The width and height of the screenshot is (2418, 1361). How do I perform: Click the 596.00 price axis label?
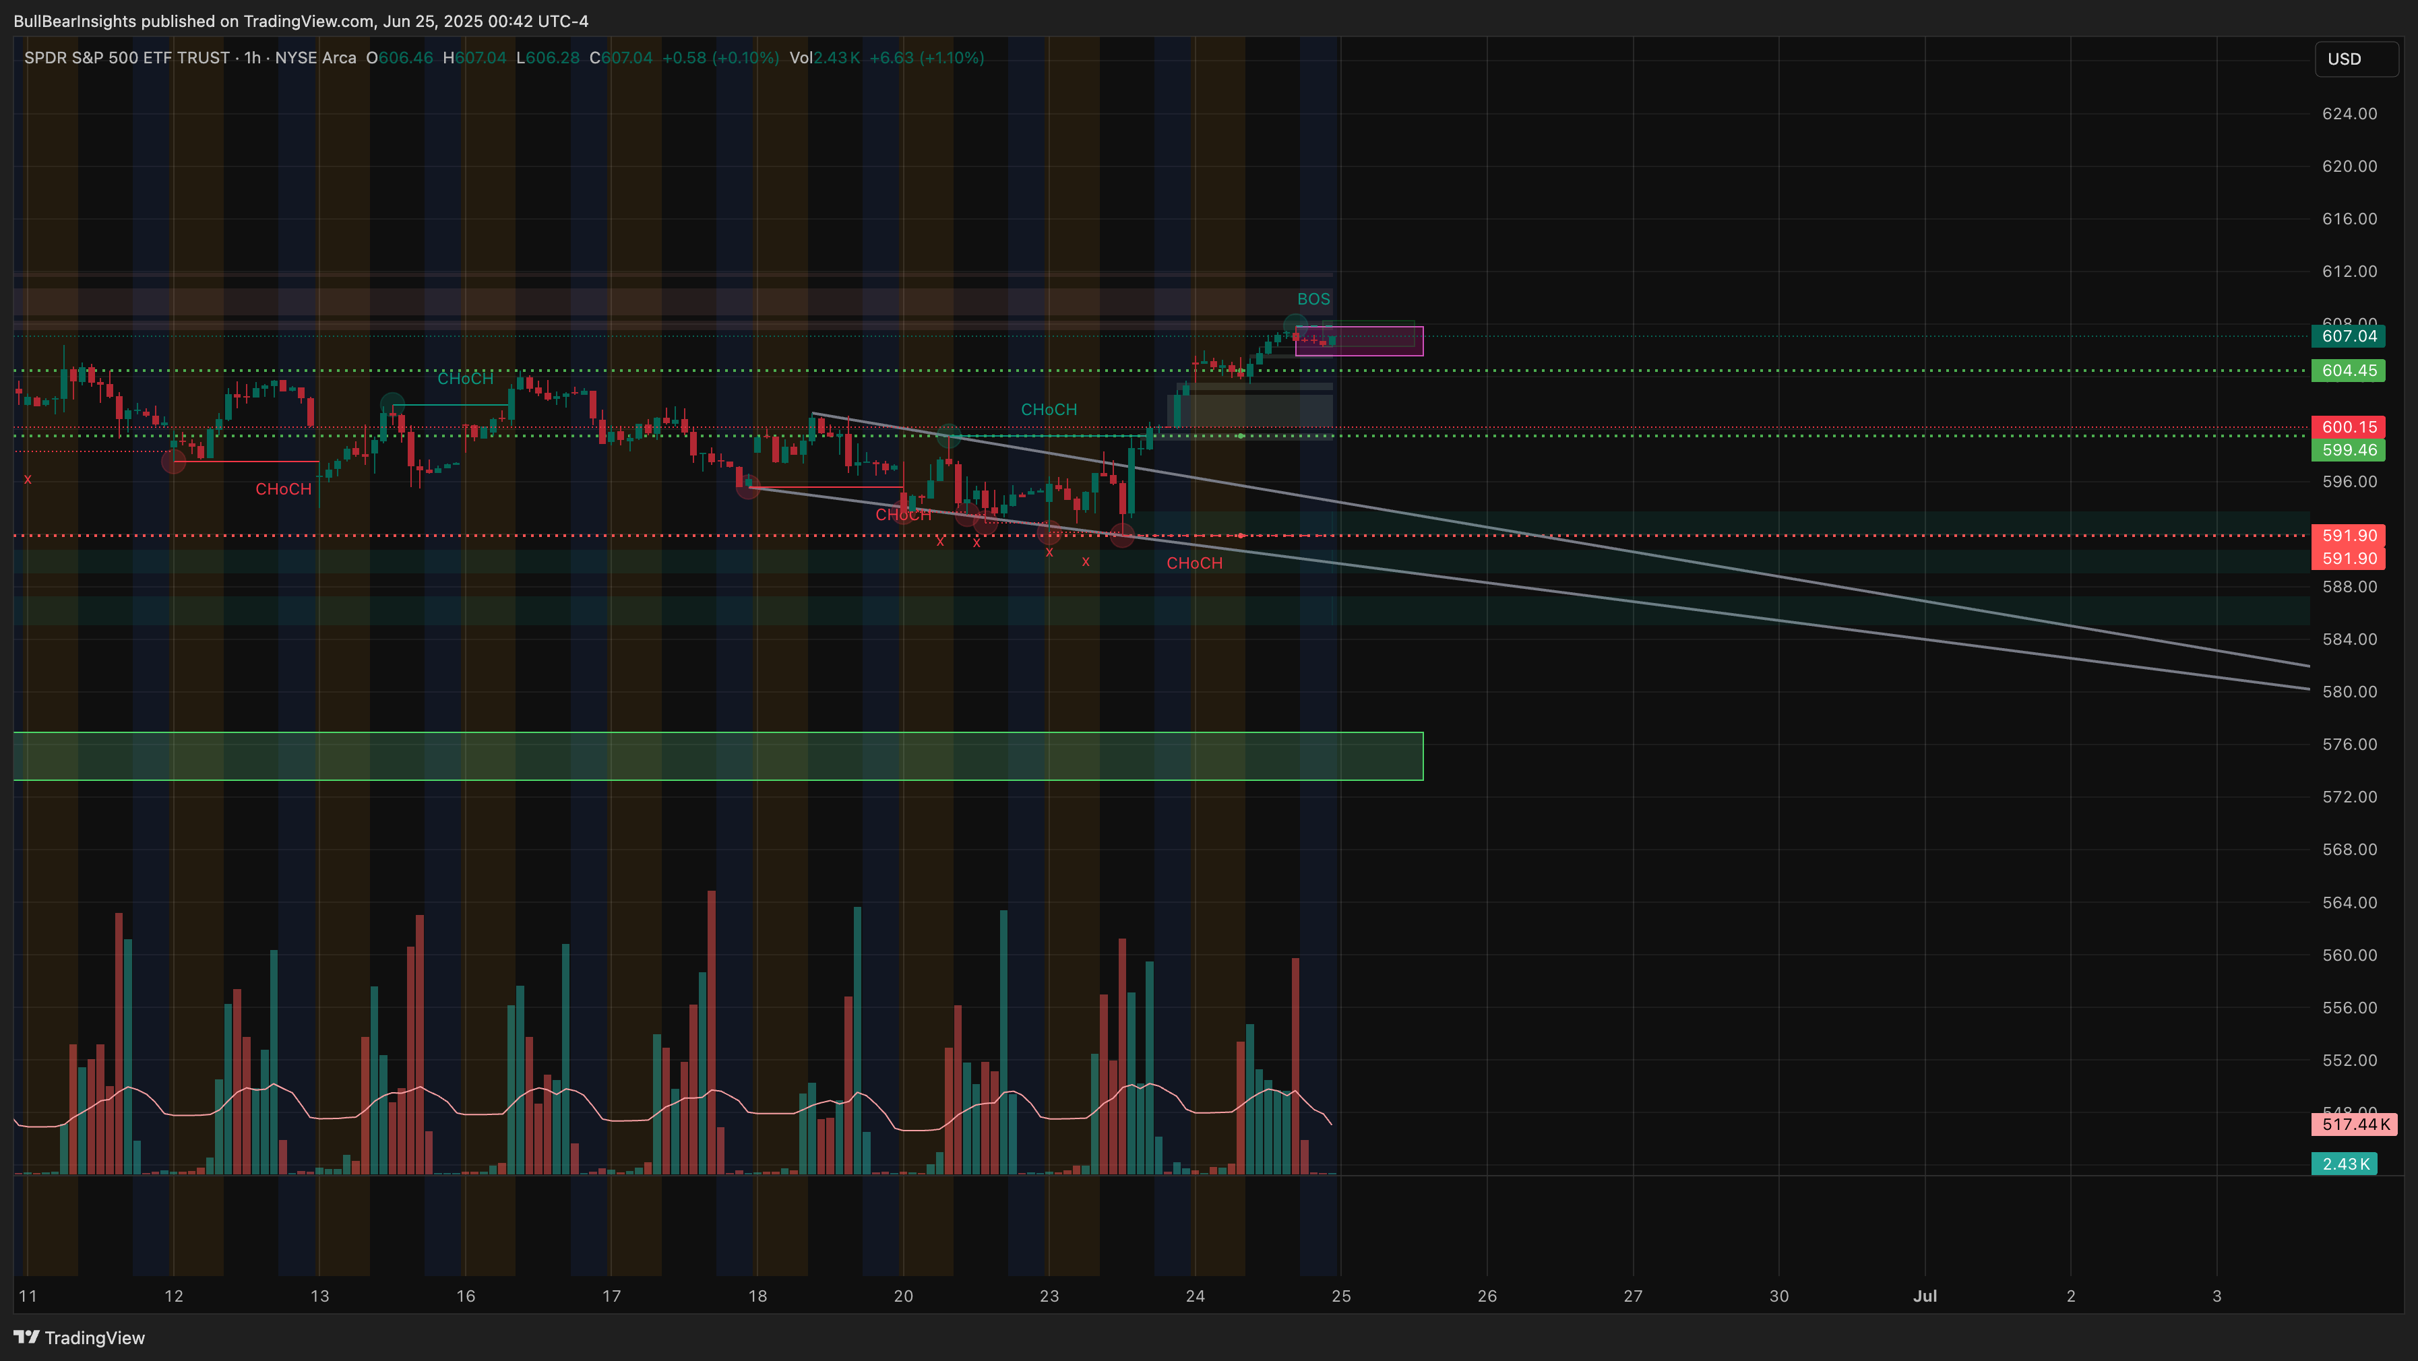[x=2349, y=482]
